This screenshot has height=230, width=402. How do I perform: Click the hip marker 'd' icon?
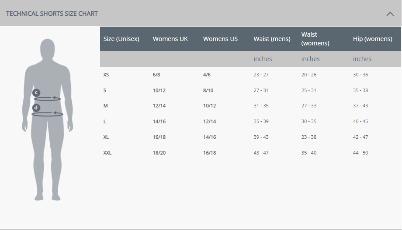(36, 107)
